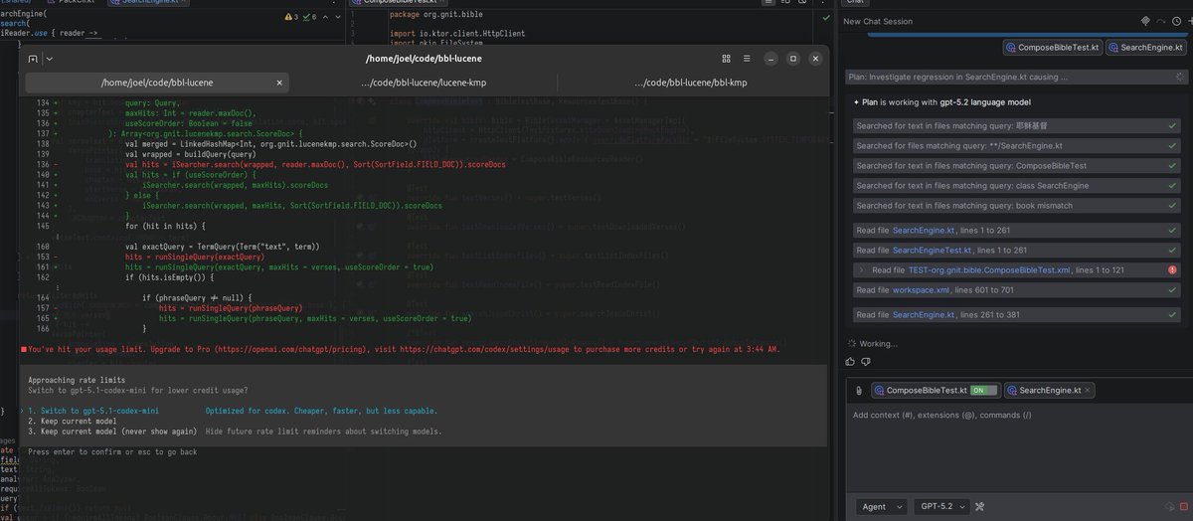Give thumbs down feedback on response
This screenshot has width=1193, height=521.
(867, 362)
